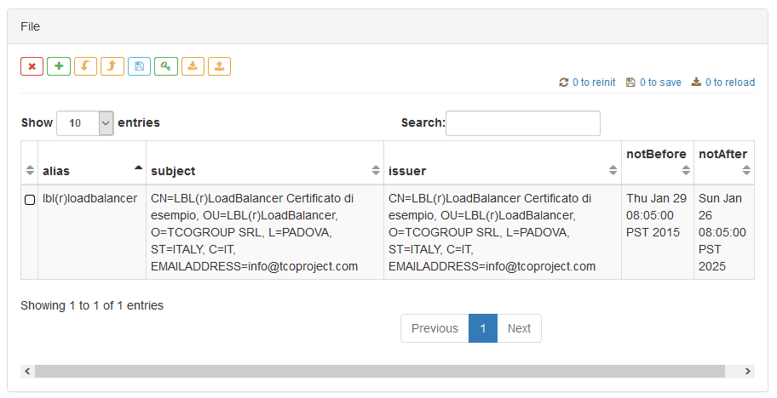Click the orange up-curved arrow button

pyautogui.click(x=112, y=66)
